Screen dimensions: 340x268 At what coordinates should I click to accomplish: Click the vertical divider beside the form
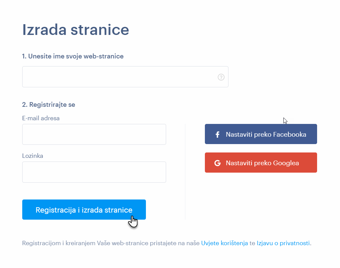click(185, 172)
